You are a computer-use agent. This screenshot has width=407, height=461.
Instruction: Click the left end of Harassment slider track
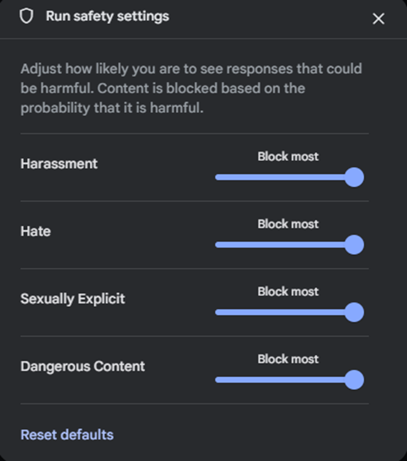(x=218, y=177)
